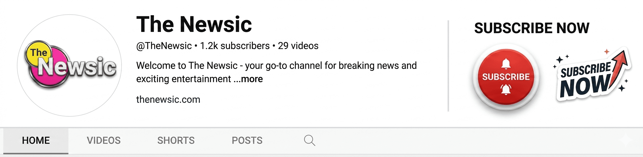Click The Newsic channel logo avatar
This screenshot has height=157, width=643.
tap(70, 66)
